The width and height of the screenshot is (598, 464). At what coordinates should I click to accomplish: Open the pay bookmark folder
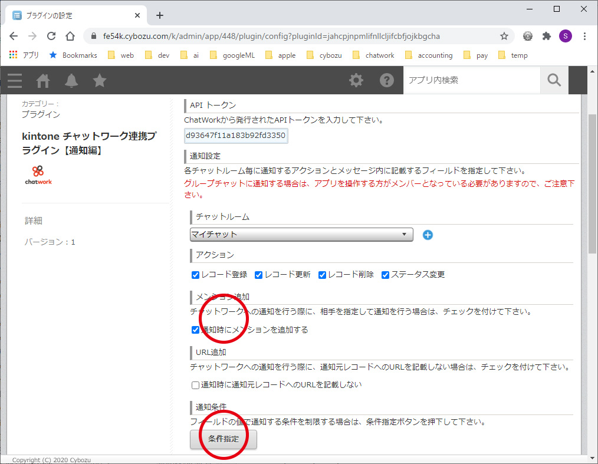(475, 55)
